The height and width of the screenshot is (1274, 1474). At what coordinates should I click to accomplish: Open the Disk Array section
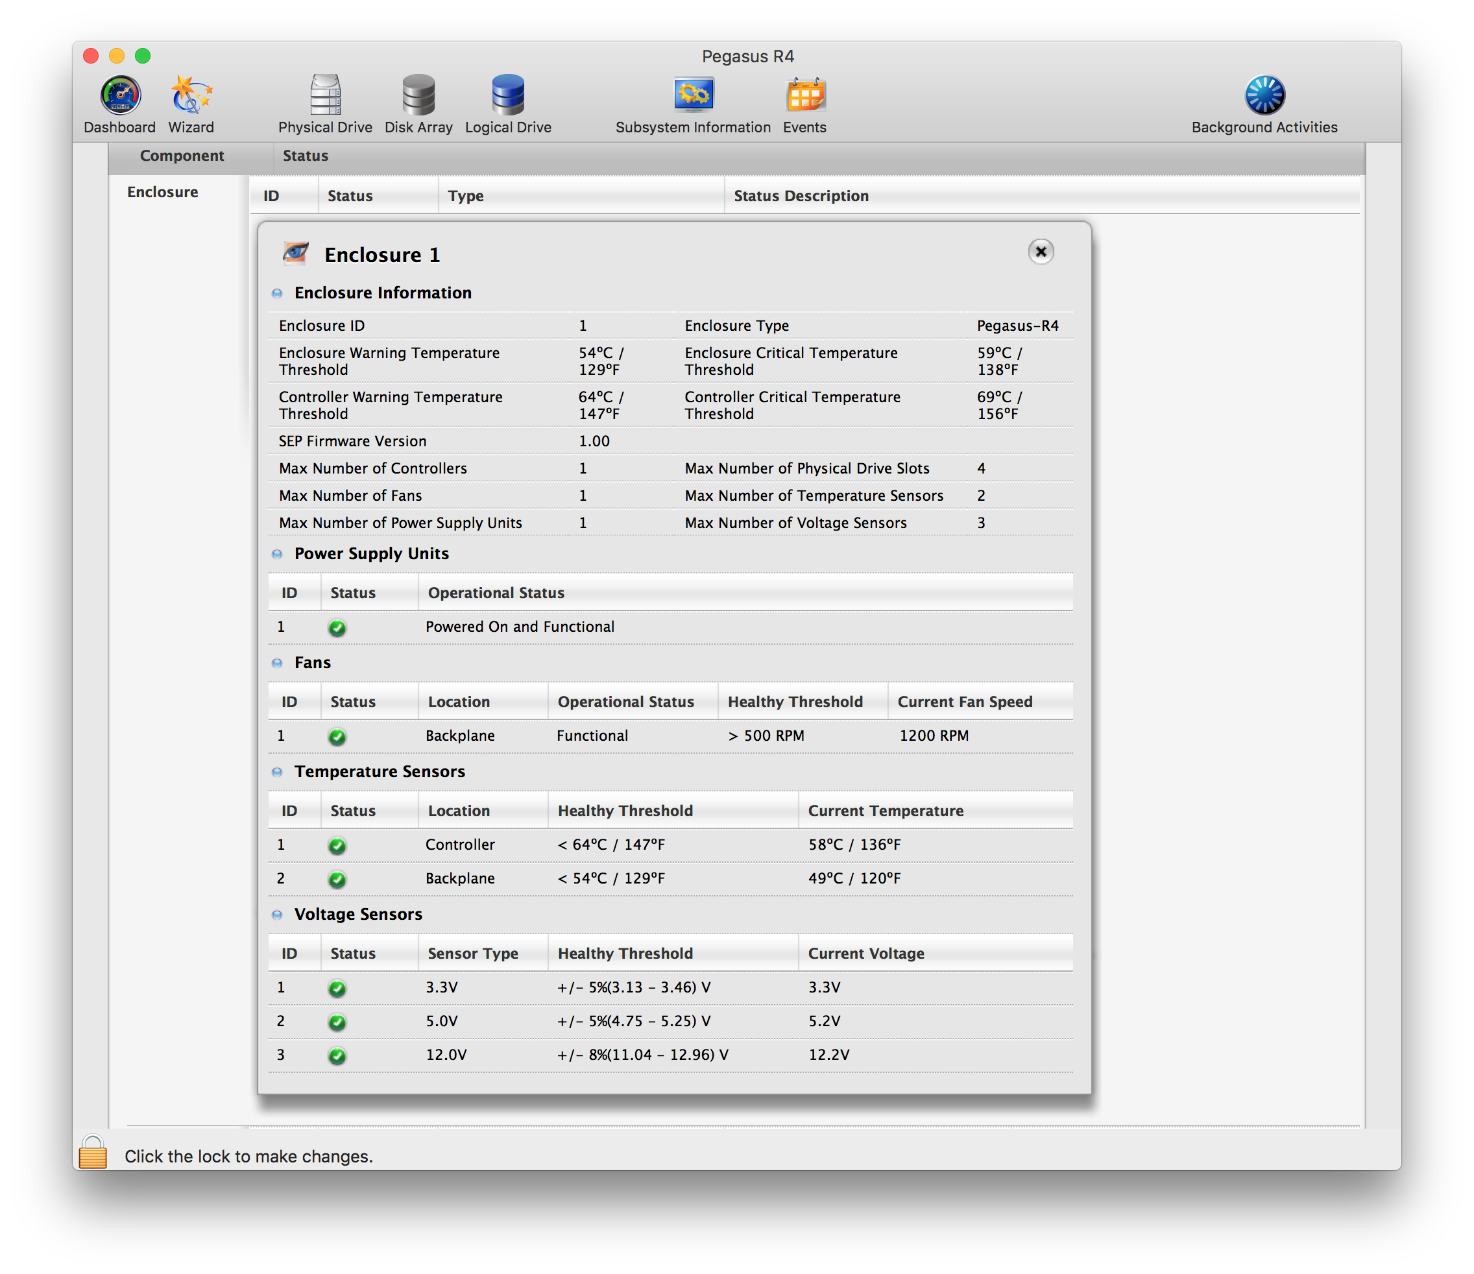click(x=418, y=96)
